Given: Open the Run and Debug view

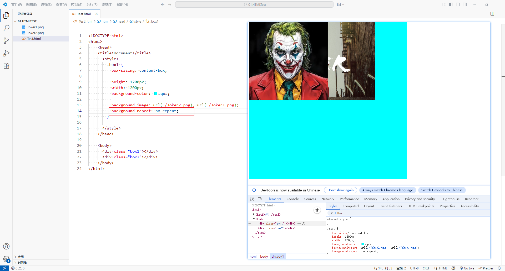Looking at the screenshot, I should tap(6, 53).
